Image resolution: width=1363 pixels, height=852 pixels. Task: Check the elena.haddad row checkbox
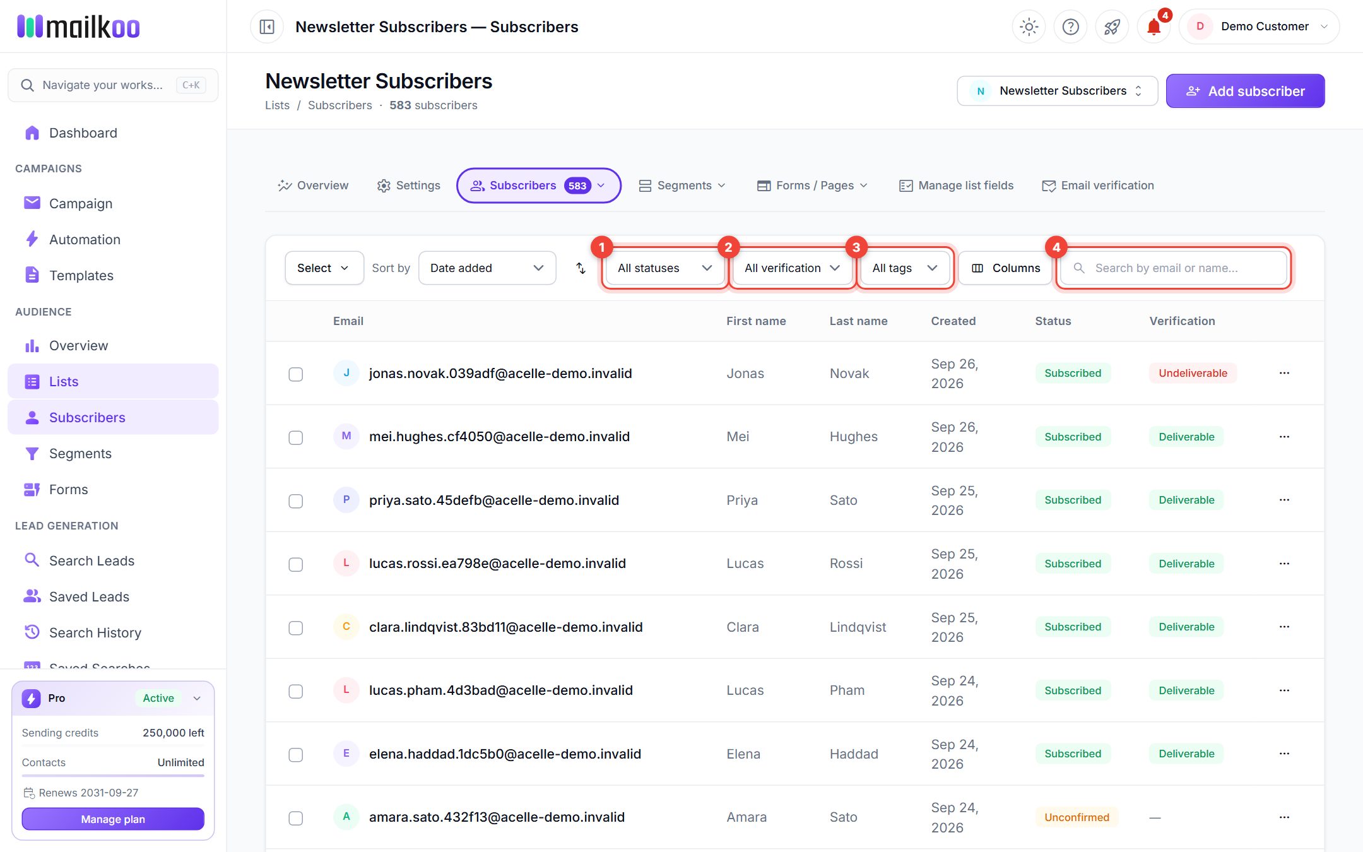pos(295,755)
